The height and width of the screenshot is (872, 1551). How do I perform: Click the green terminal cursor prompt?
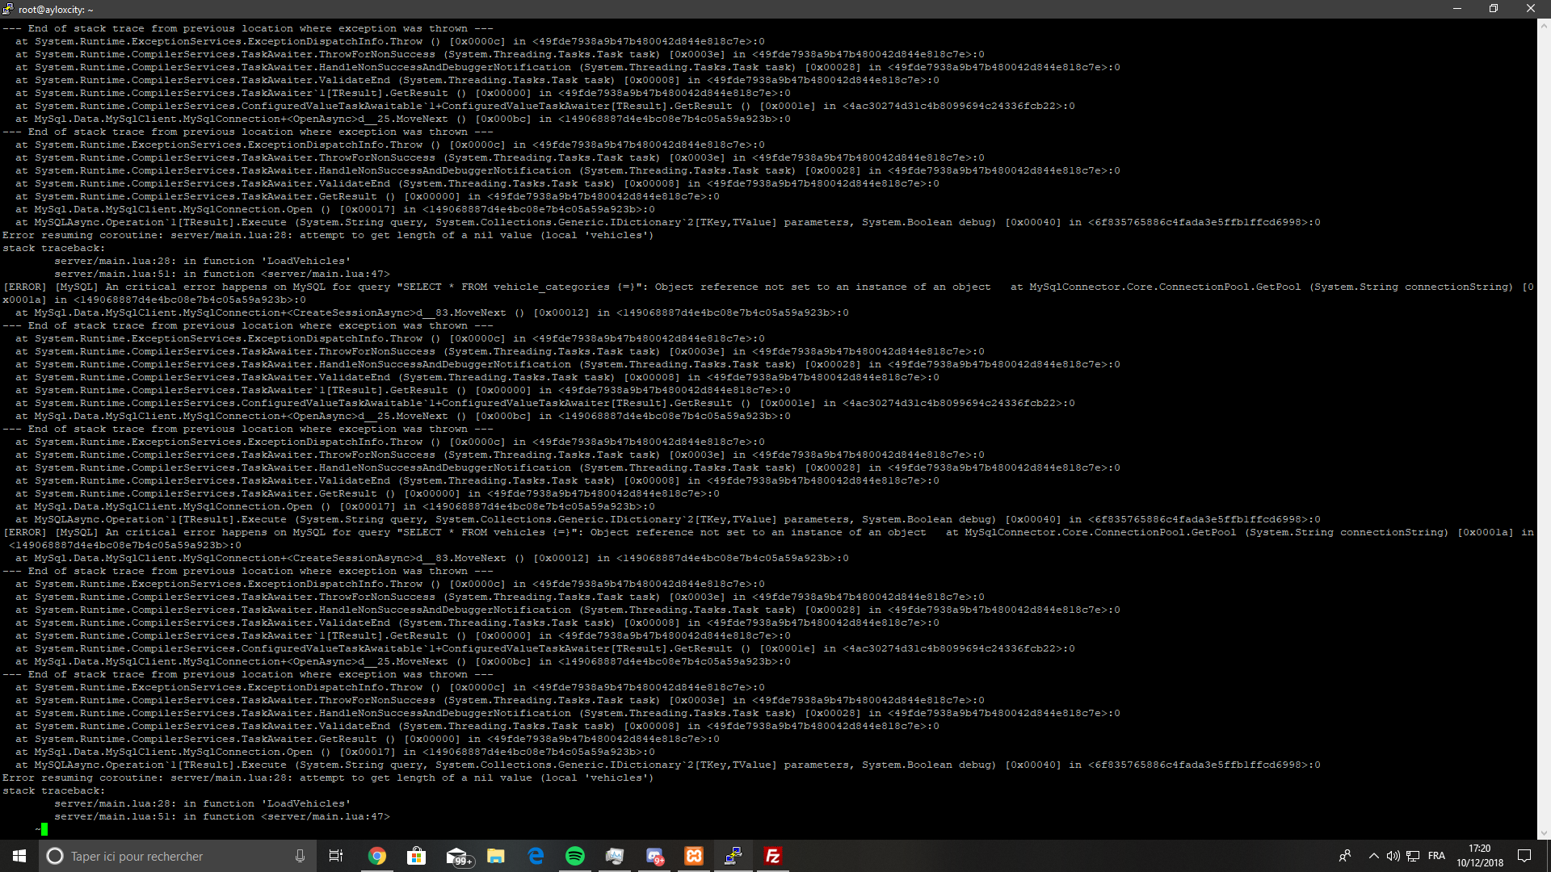coord(44,829)
